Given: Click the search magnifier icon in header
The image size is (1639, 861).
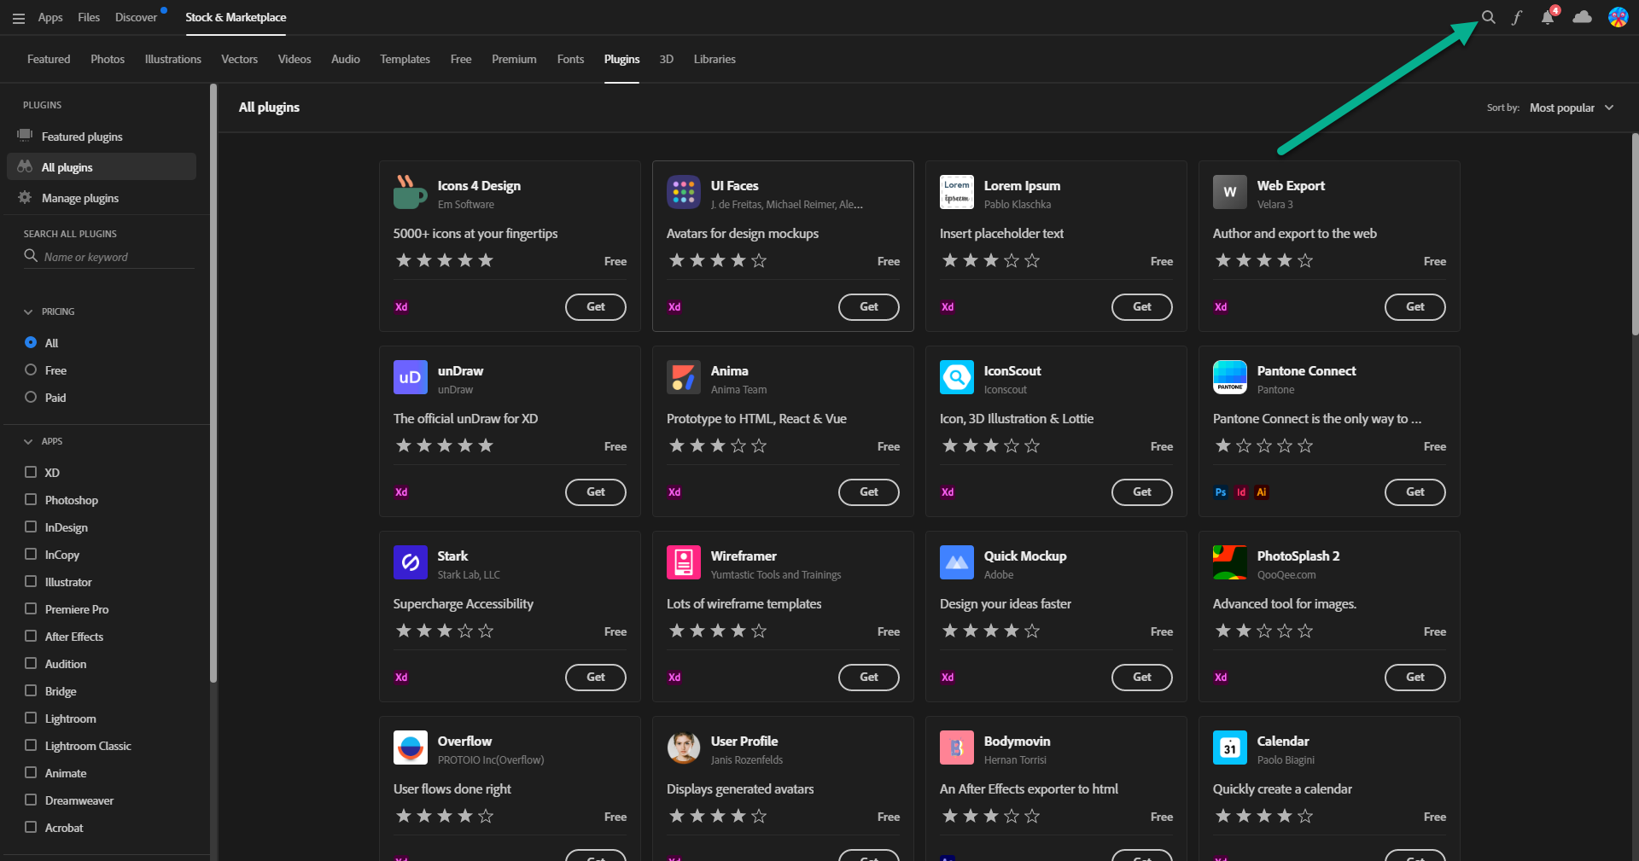Looking at the screenshot, I should (1488, 17).
